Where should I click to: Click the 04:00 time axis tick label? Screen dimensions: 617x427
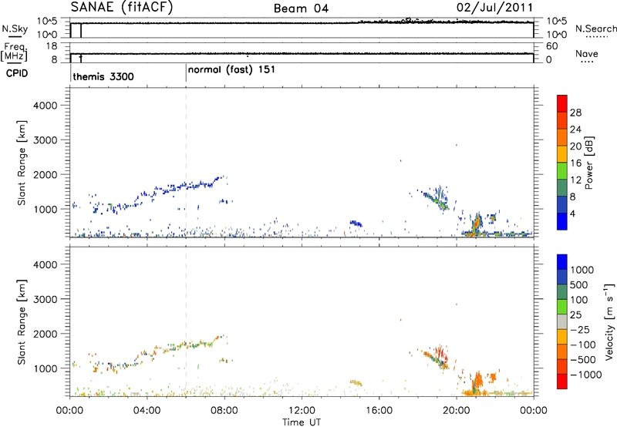(x=147, y=411)
